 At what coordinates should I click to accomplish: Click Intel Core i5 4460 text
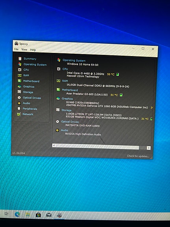85,73
